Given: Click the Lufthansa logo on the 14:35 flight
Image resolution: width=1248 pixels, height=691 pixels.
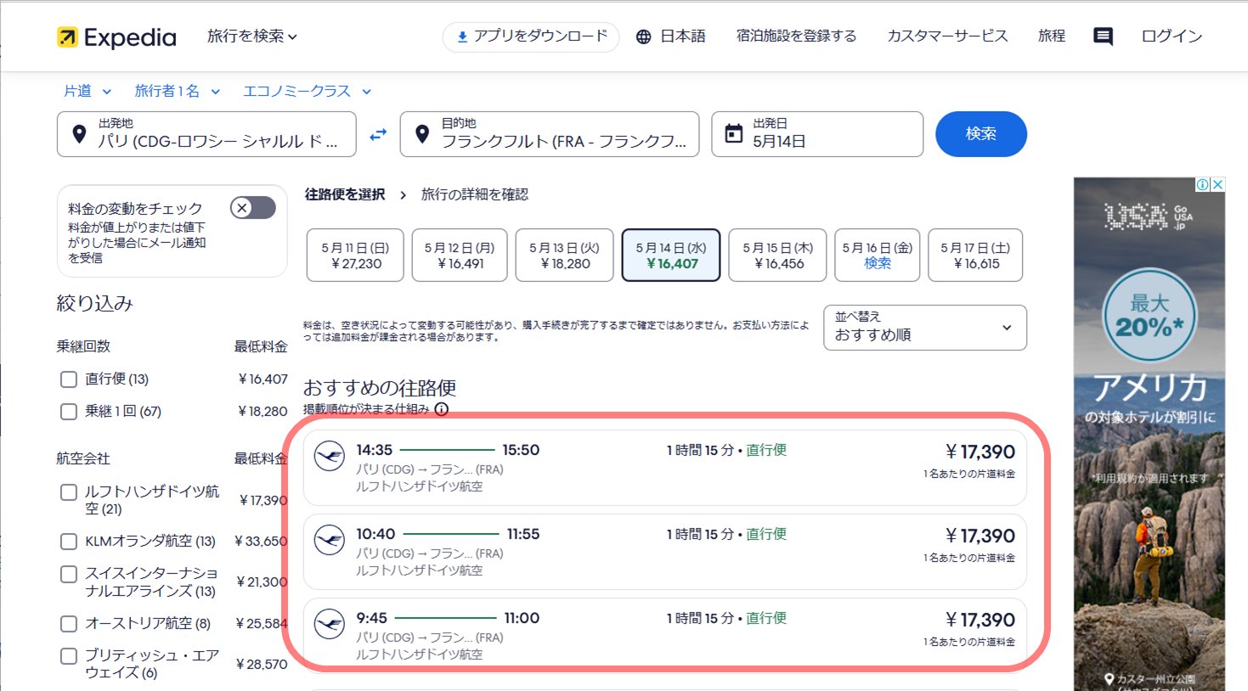Looking at the screenshot, I should click(x=330, y=457).
